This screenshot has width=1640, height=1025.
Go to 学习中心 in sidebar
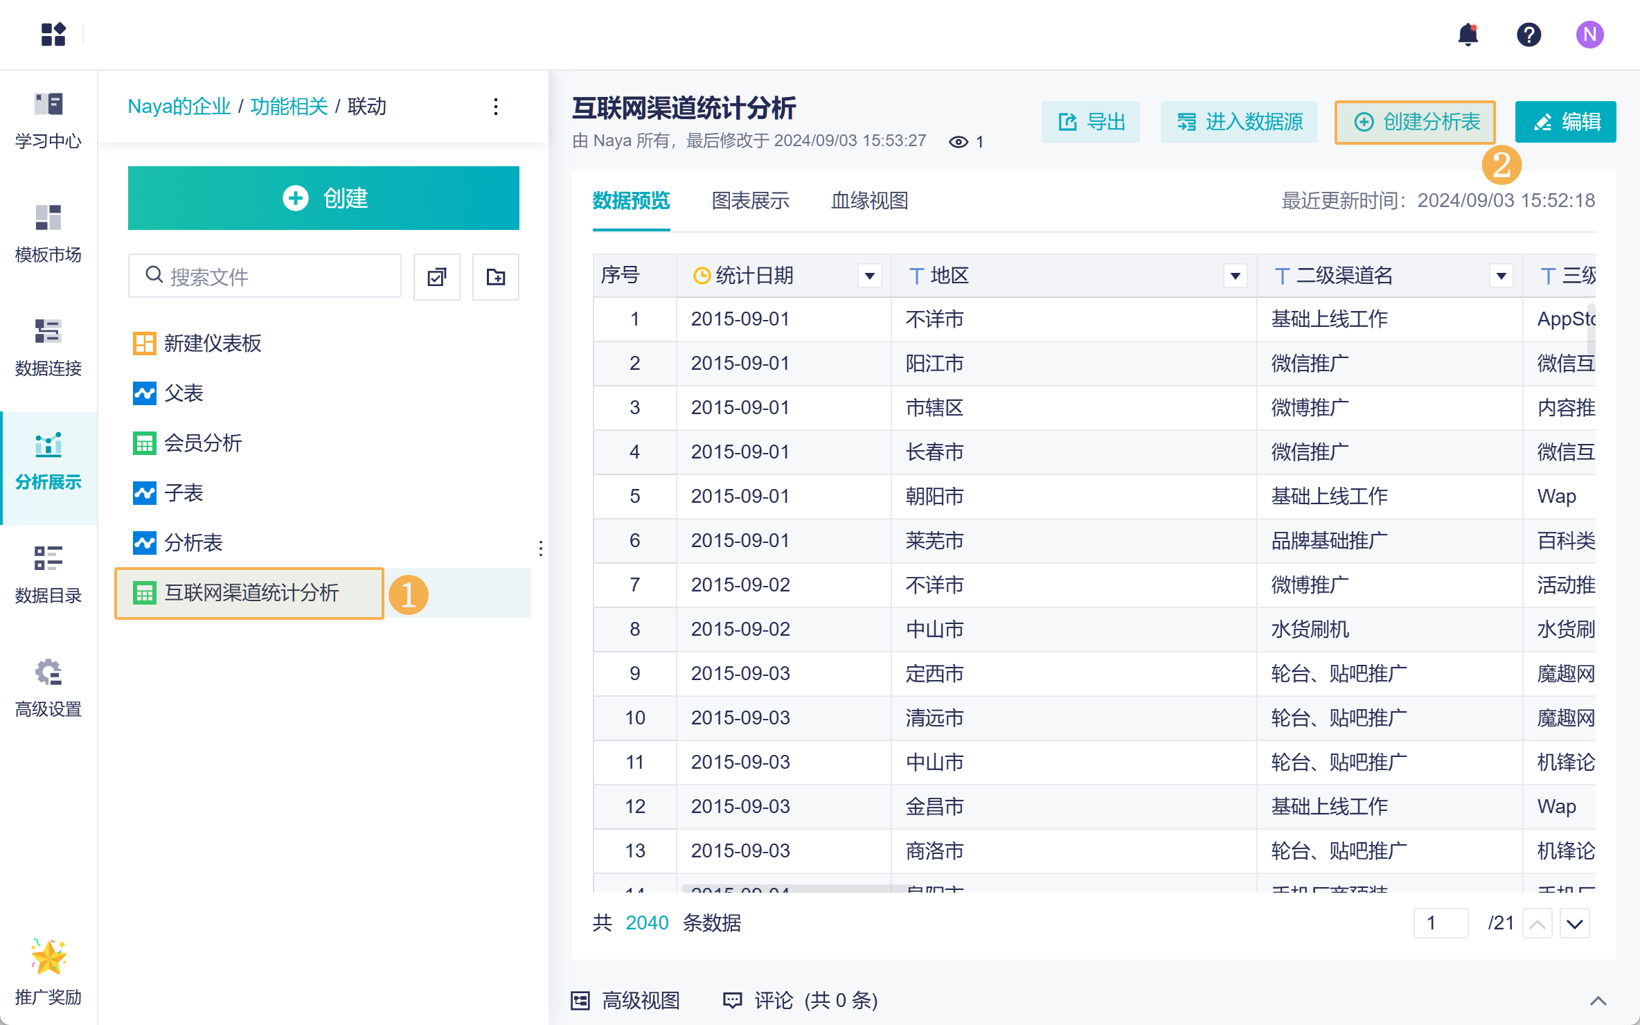tap(48, 122)
